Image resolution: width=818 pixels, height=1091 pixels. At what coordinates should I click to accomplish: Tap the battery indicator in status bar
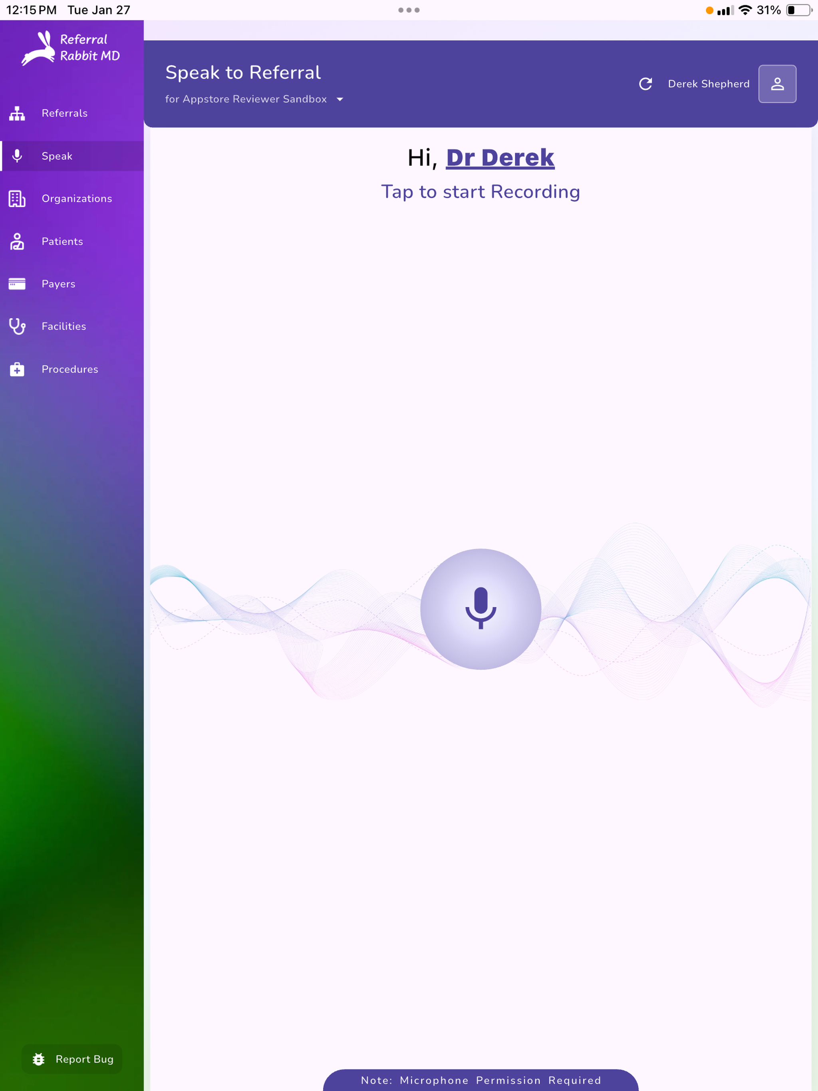point(799,10)
